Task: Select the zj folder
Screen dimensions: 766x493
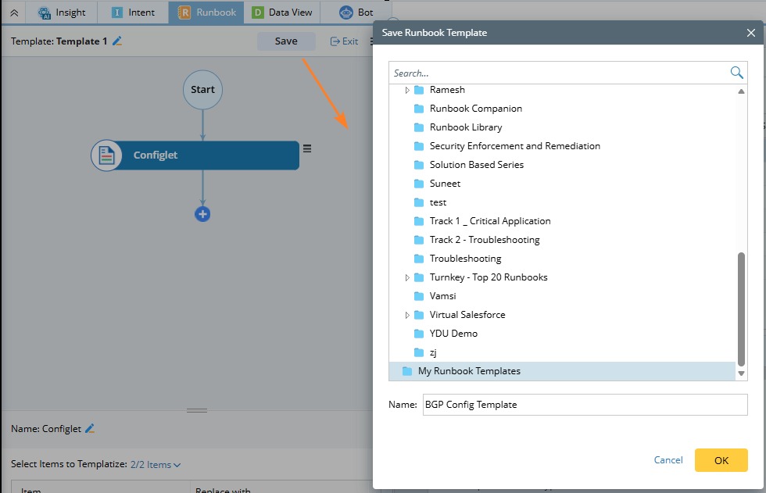Action: pyautogui.click(x=433, y=352)
